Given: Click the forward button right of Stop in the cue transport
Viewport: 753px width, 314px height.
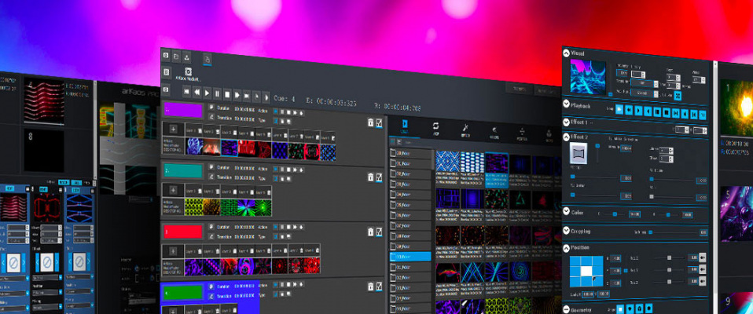Looking at the screenshot, I should [x=237, y=95].
